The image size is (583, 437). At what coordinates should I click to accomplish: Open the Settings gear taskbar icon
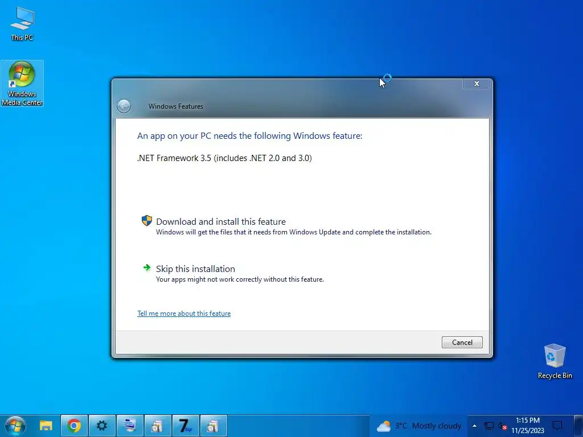click(101, 426)
